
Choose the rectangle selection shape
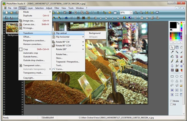point(172,76)
